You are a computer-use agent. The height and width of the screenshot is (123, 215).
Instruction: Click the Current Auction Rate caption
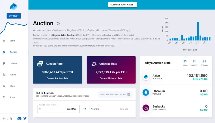tap(57, 78)
